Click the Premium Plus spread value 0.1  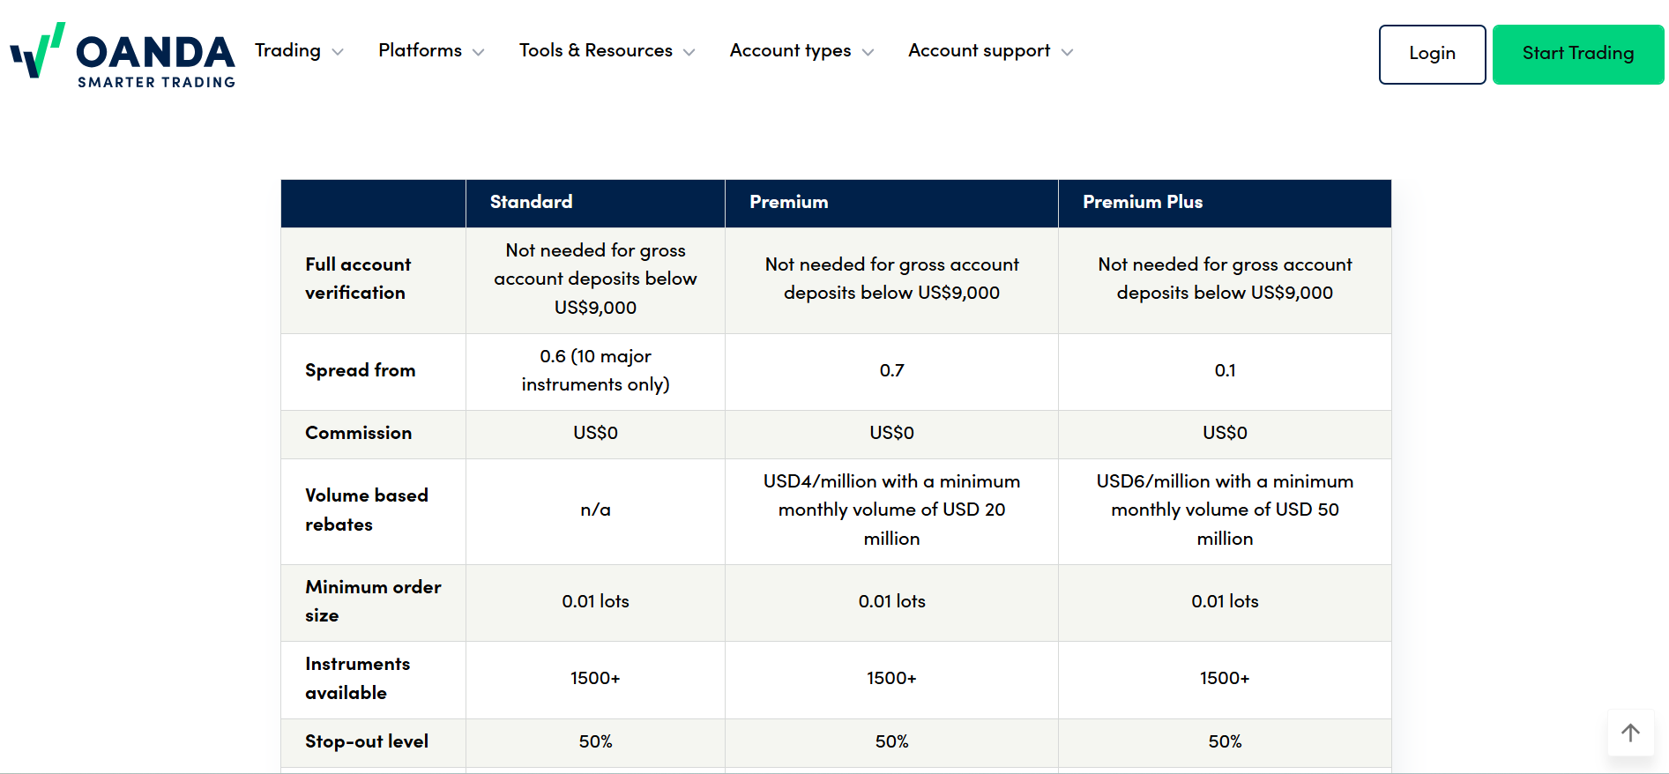click(x=1225, y=370)
